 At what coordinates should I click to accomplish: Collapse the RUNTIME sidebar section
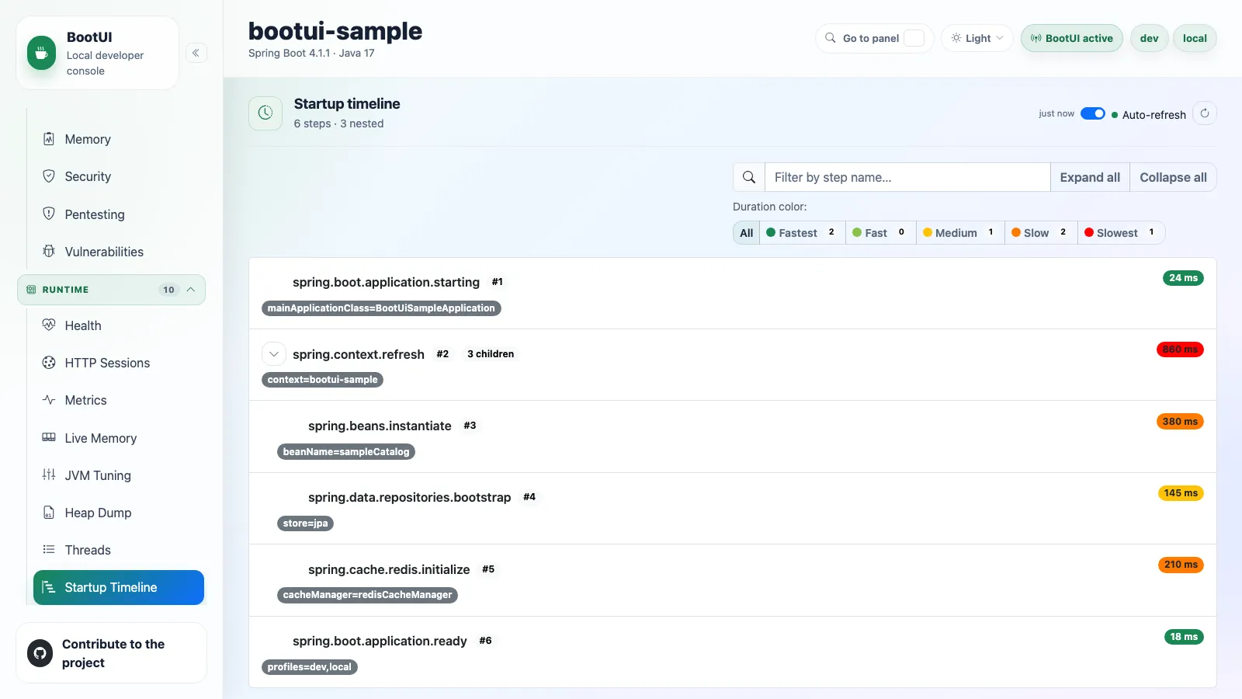111,290
